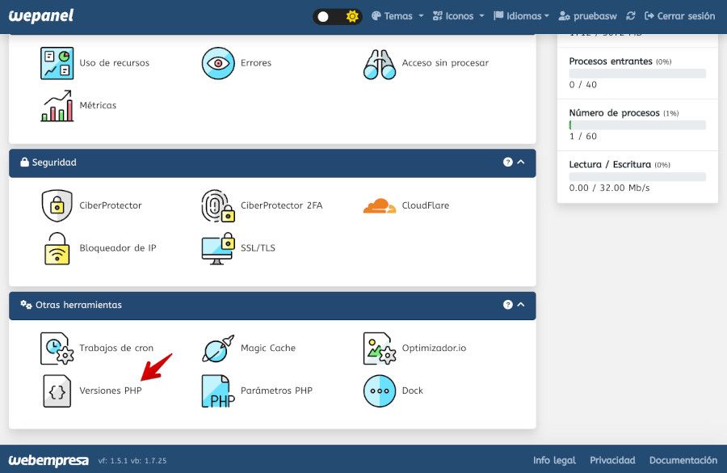This screenshot has height=473, width=727.
Task: Click the Dock label
Action: coord(412,391)
